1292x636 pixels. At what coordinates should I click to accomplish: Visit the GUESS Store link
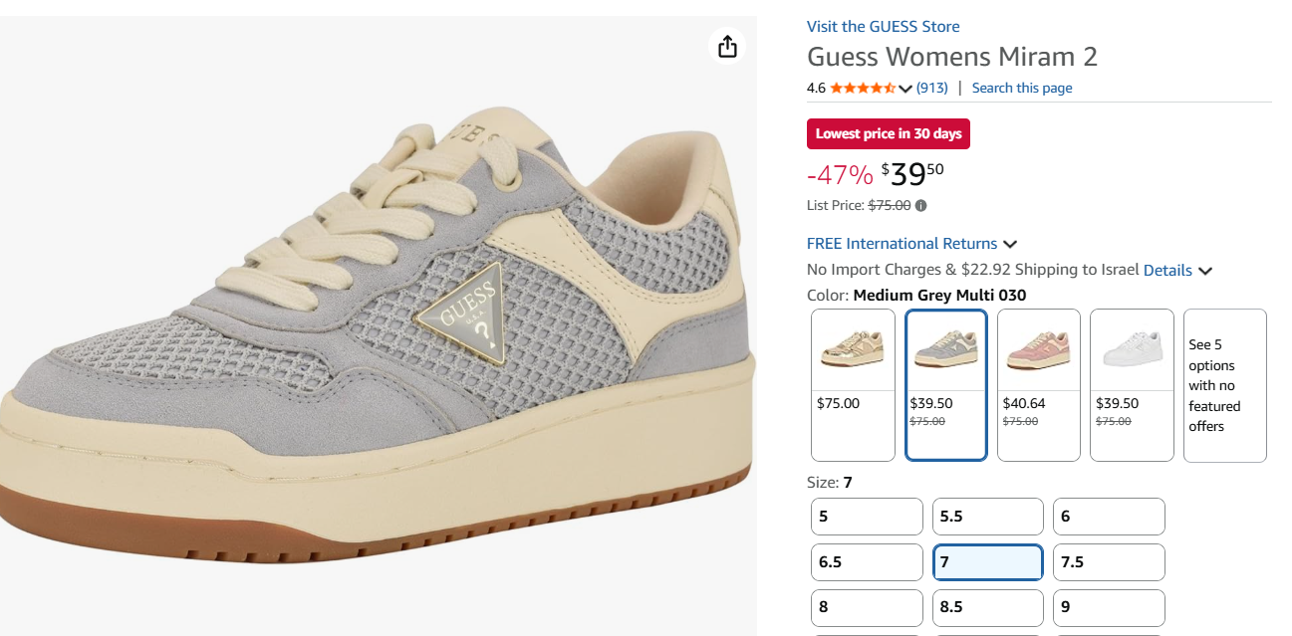(883, 27)
